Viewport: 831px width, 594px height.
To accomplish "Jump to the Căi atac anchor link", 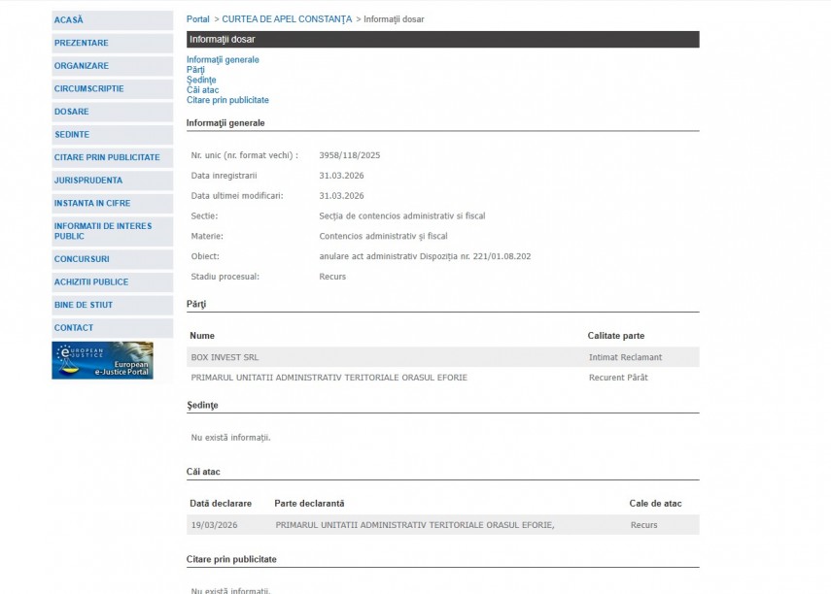I will (202, 90).
